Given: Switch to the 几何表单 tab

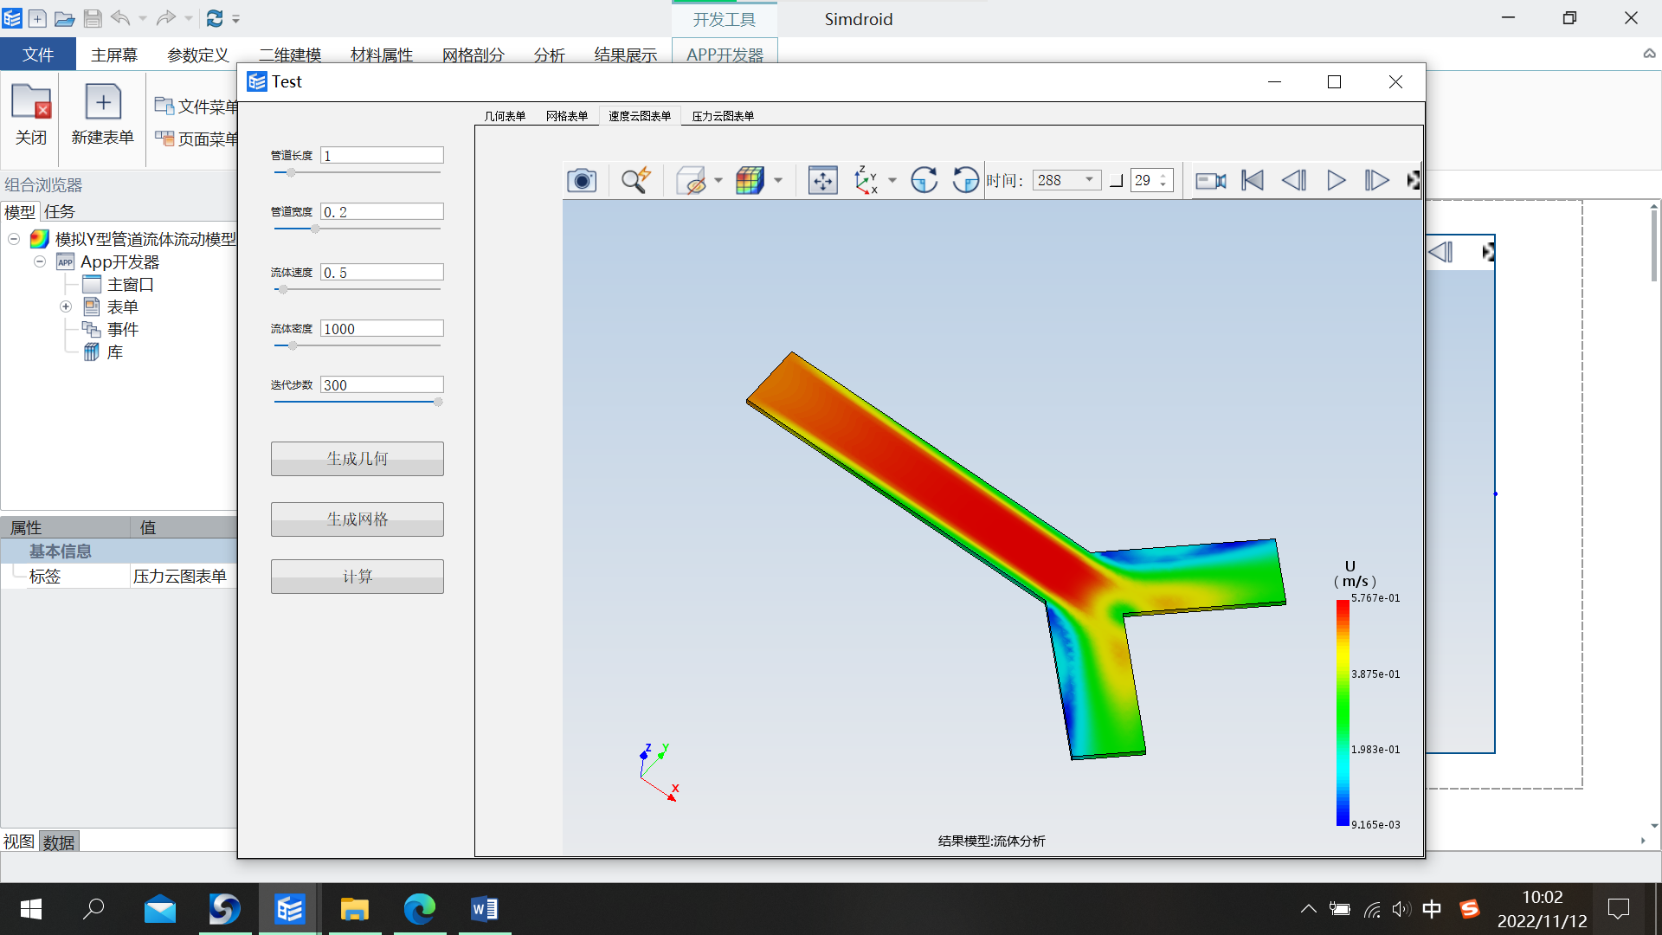Looking at the screenshot, I should pyautogui.click(x=505, y=116).
